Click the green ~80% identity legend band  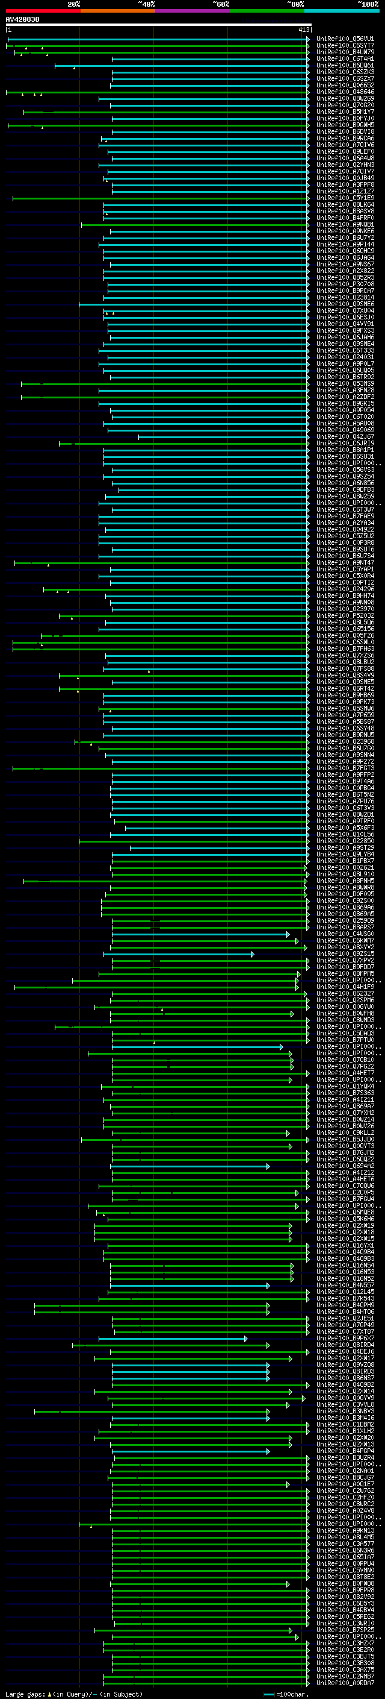coord(266,11)
